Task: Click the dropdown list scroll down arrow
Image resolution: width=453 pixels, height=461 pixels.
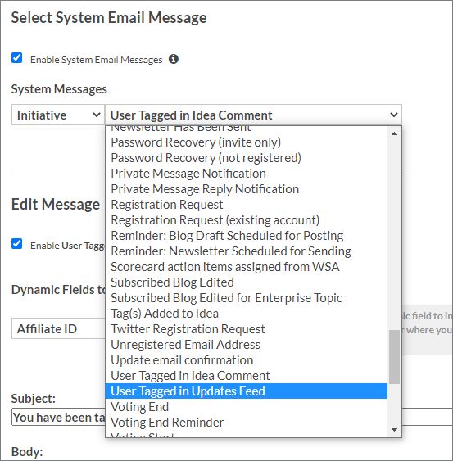Action: point(395,430)
